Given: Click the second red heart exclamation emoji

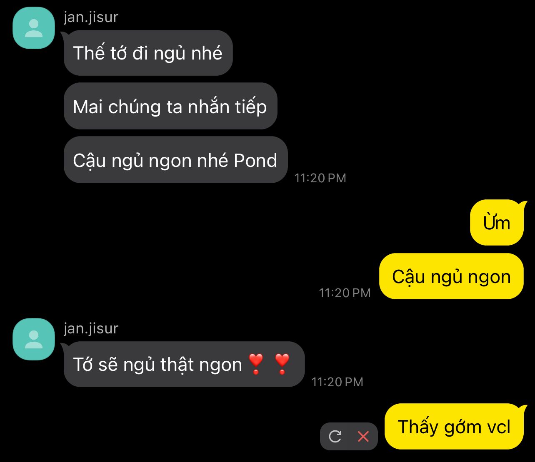Looking at the screenshot, I should pyautogui.click(x=282, y=364).
